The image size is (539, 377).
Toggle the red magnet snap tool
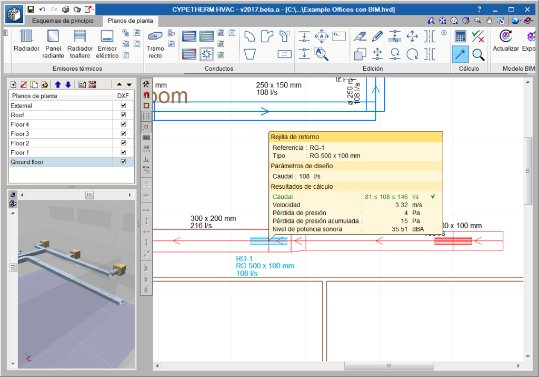146,95
